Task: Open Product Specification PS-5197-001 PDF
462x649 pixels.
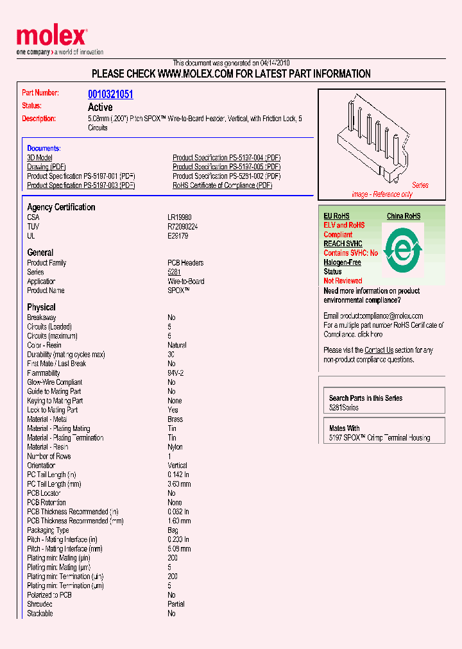Action: pyautogui.click(x=81, y=176)
